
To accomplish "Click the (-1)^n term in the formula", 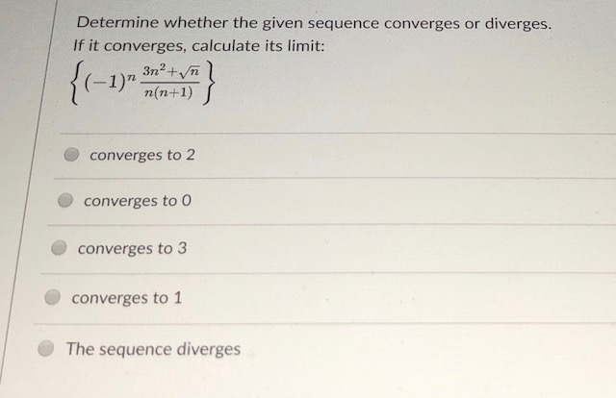I will point(109,82).
